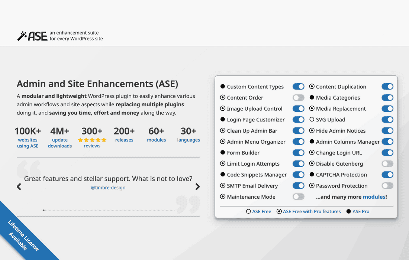Click the websites using ASE stat
409x260 pixels.
pos(28,137)
